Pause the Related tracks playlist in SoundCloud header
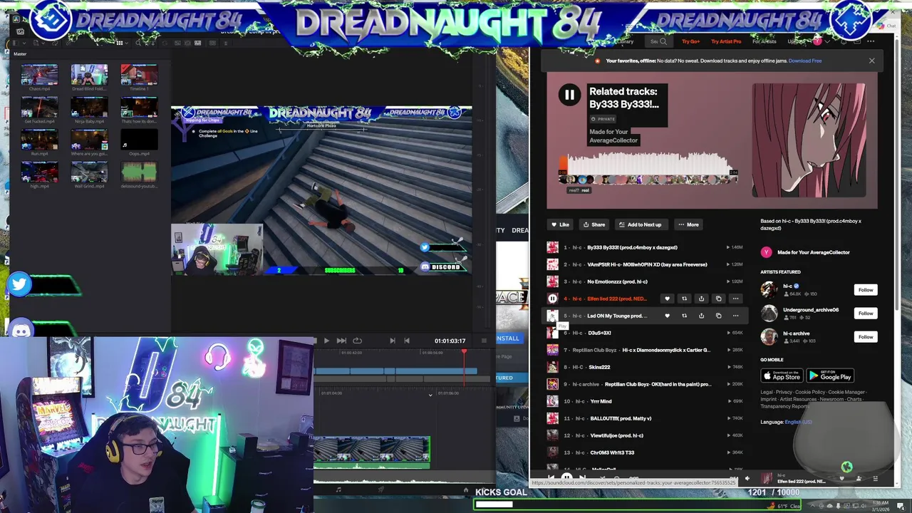The height and width of the screenshot is (513, 912). tap(569, 95)
